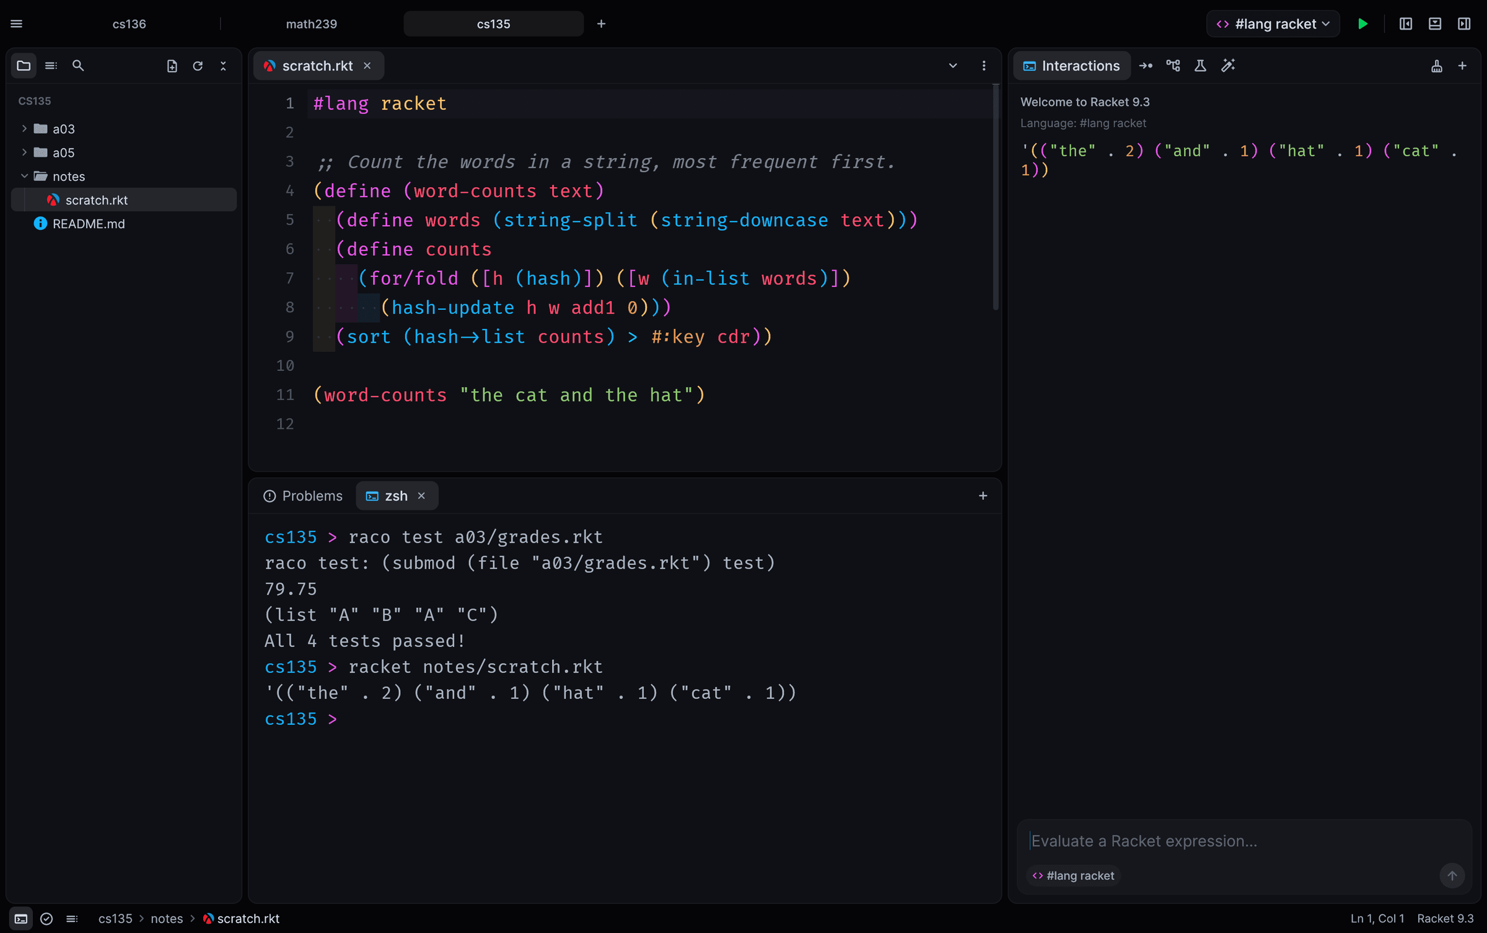
Task: Select the cs135 workspace tab
Action: (x=494, y=24)
